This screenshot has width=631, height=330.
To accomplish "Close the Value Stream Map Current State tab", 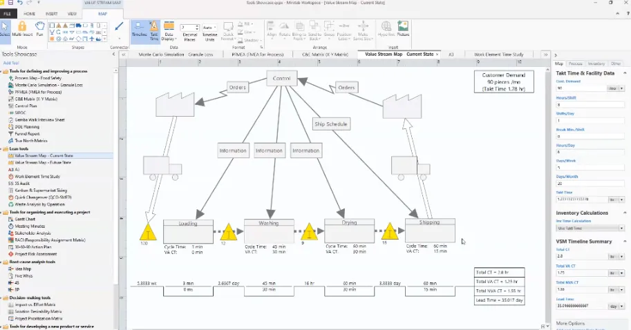I will (437, 55).
